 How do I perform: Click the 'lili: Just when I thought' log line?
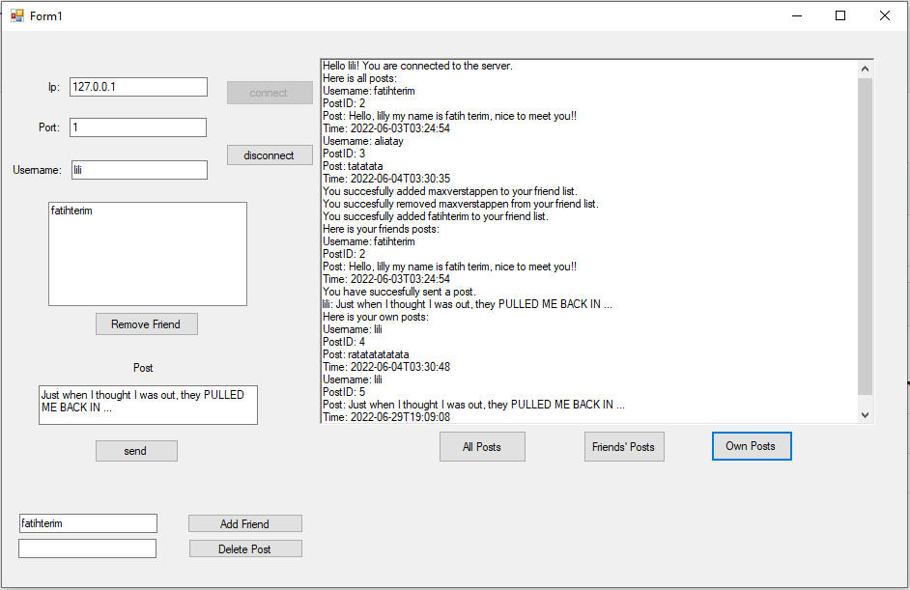point(468,304)
